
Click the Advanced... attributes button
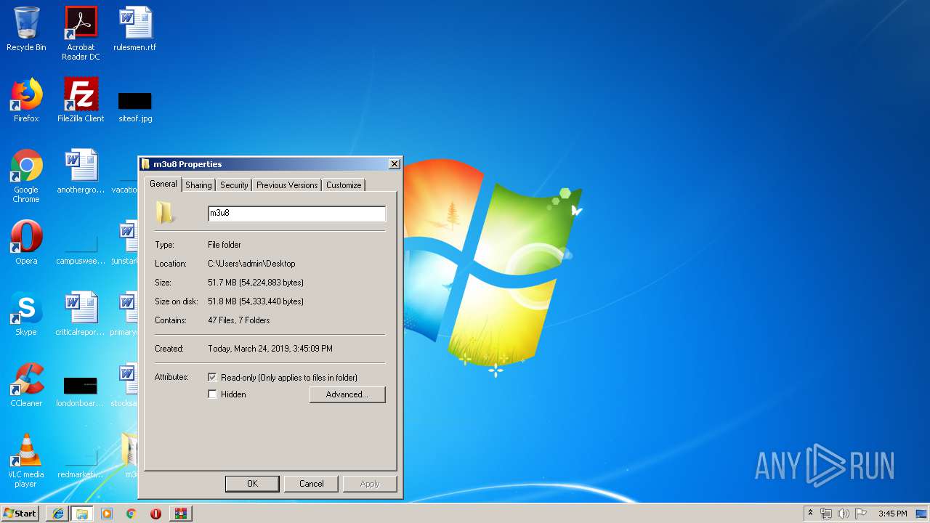pyautogui.click(x=347, y=394)
